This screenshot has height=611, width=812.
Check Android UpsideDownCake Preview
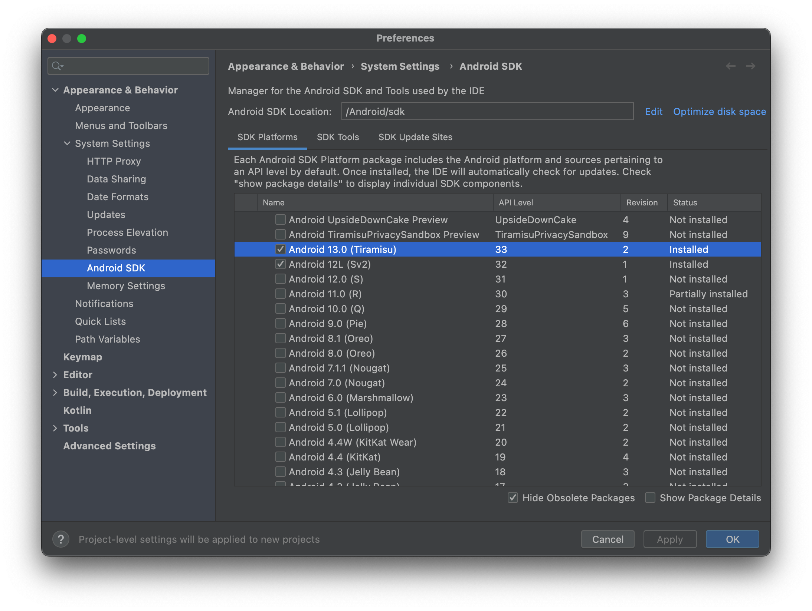pyautogui.click(x=280, y=219)
